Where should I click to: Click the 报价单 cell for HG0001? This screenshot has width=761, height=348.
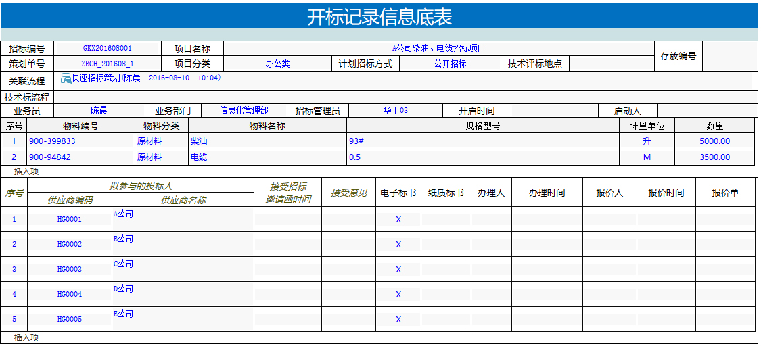(726, 219)
